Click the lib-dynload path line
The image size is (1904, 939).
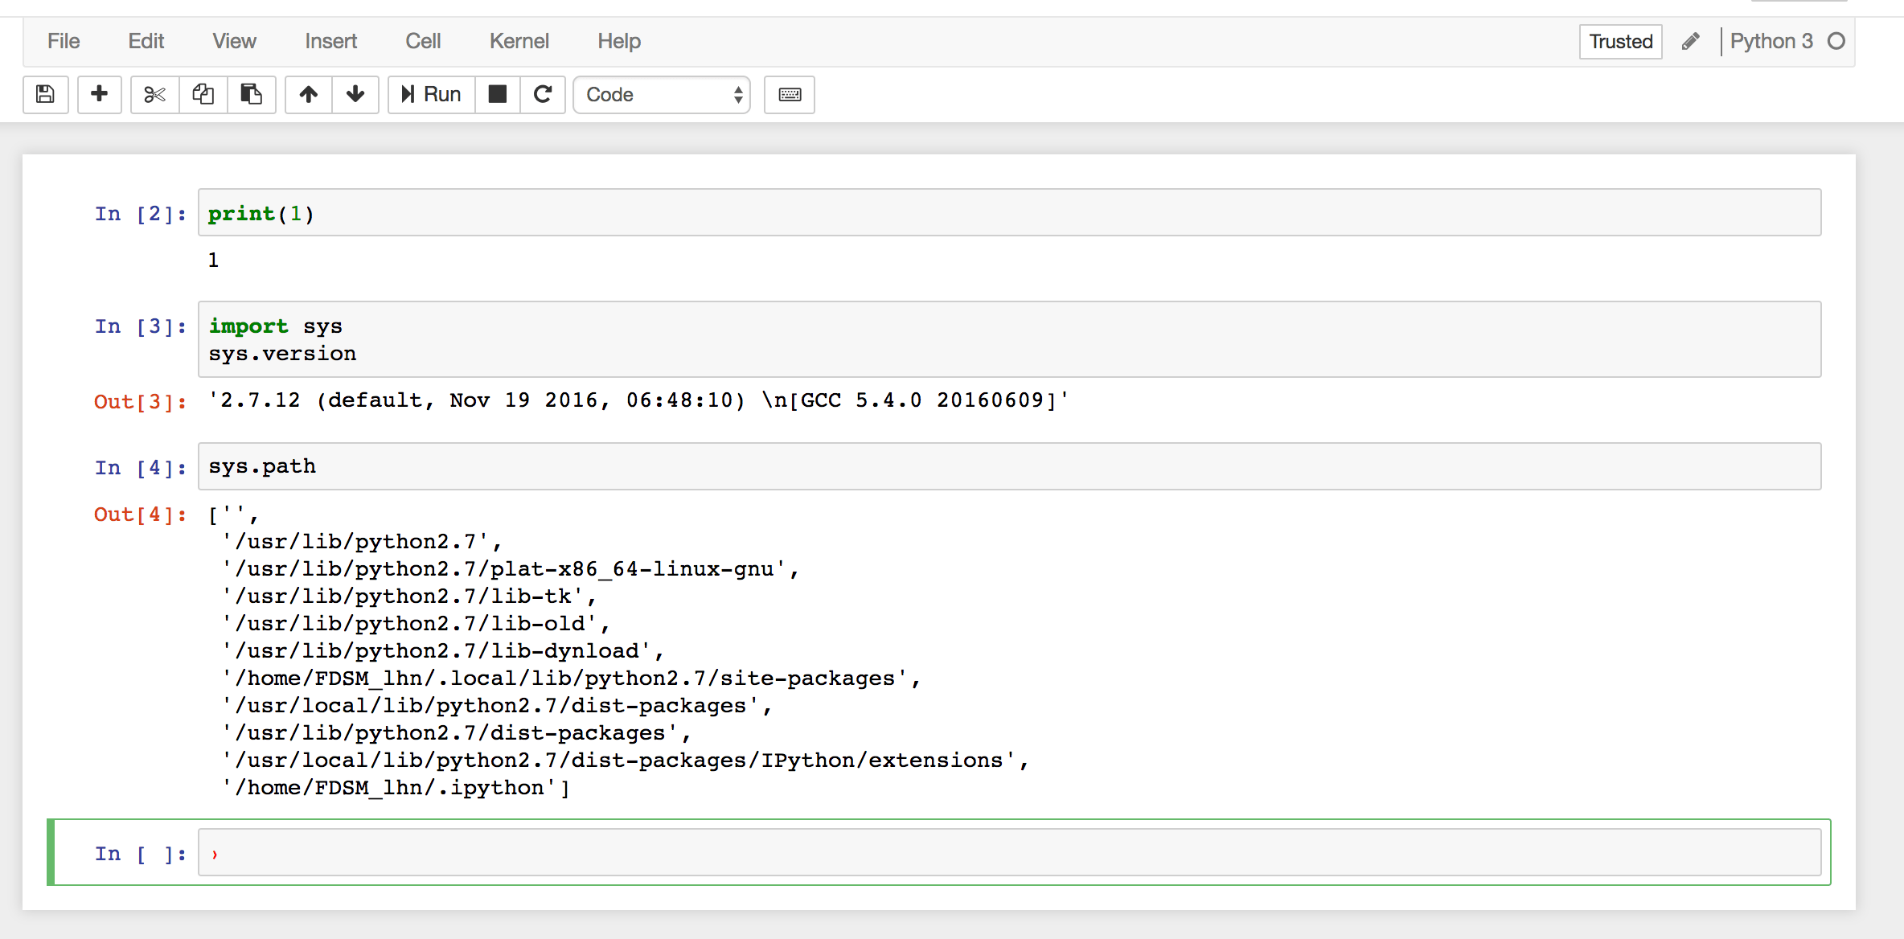coord(443,651)
